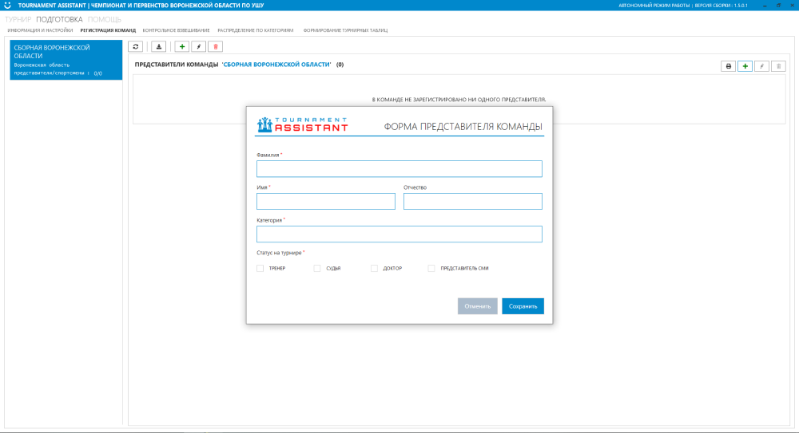Enable the СУДЬЯ status checkbox
799x433 pixels.
click(317, 269)
